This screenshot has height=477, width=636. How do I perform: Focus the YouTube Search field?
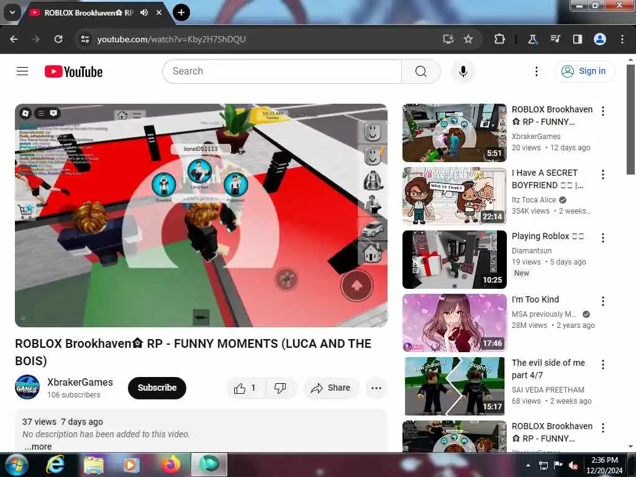[282, 71]
